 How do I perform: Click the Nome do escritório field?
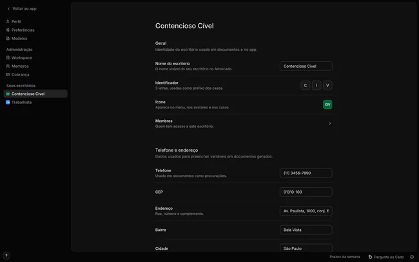click(306, 66)
